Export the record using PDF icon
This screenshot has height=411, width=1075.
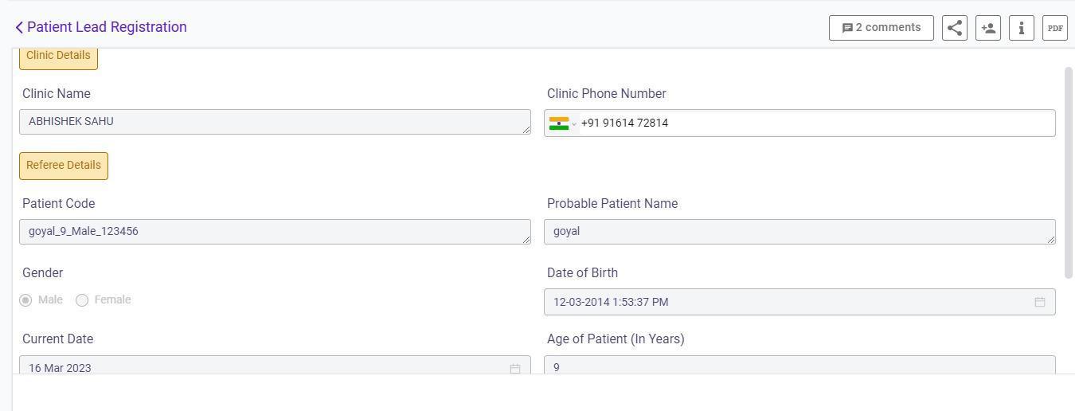pyautogui.click(x=1055, y=28)
